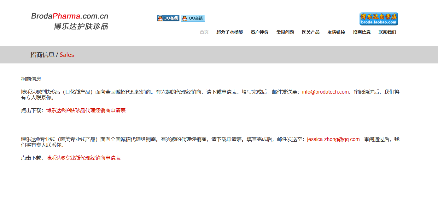Download 博乐达®护肤珍品代理经销商申请表
This screenshot has height=217, width=438.
pos(86,111)
